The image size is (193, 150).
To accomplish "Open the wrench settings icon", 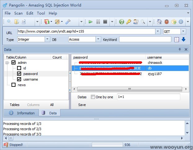I will [68, 22].
